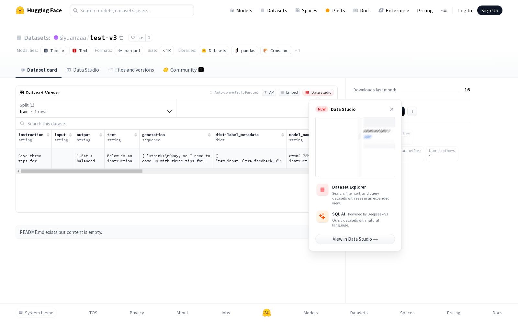The height and width of the screenshot is (324, 518).
Task: Go to Models in top navigation
Action: click(241, 10)
